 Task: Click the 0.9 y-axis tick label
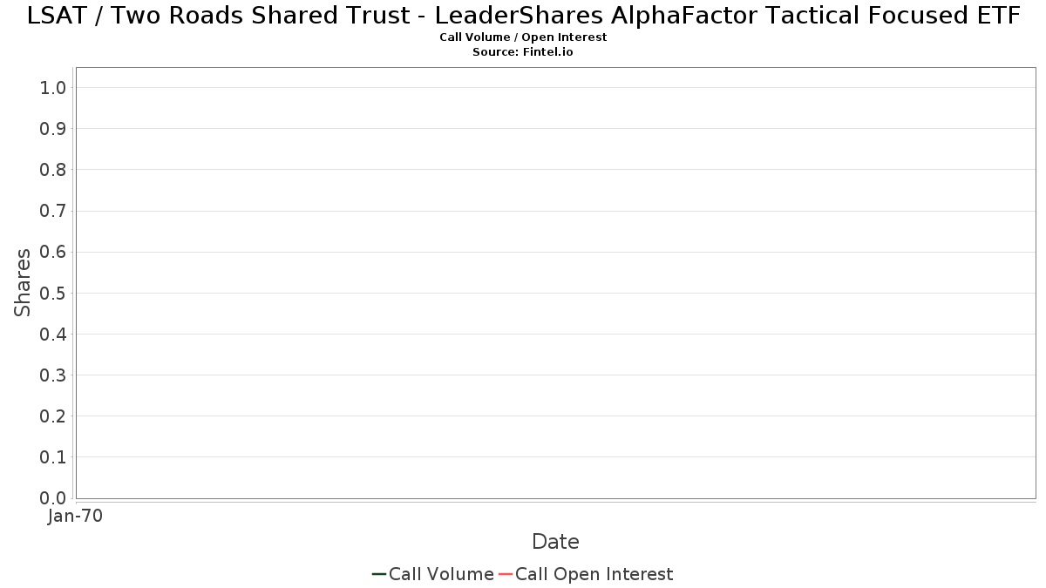point(53,128)
